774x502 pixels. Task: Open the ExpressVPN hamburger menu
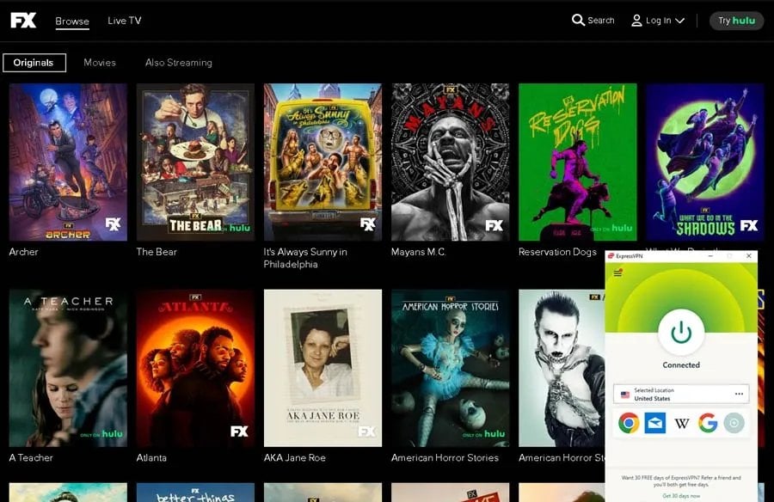[617, 272]
